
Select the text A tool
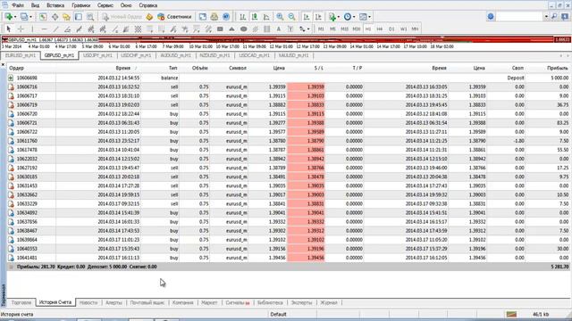point(279,29)
